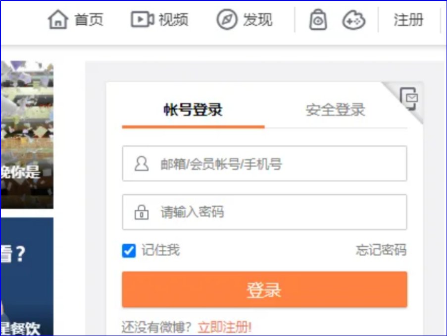Open the 视频 video section icon
The height and width of the screenshot is (336, 447).
pos(140,19)
